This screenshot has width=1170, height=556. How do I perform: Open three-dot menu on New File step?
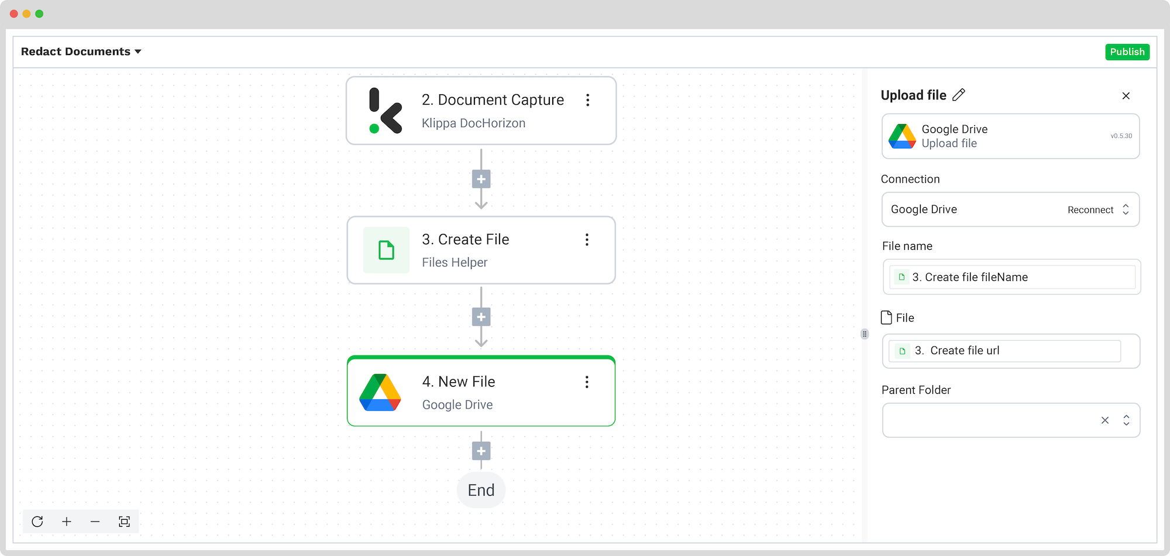point(587,382)
